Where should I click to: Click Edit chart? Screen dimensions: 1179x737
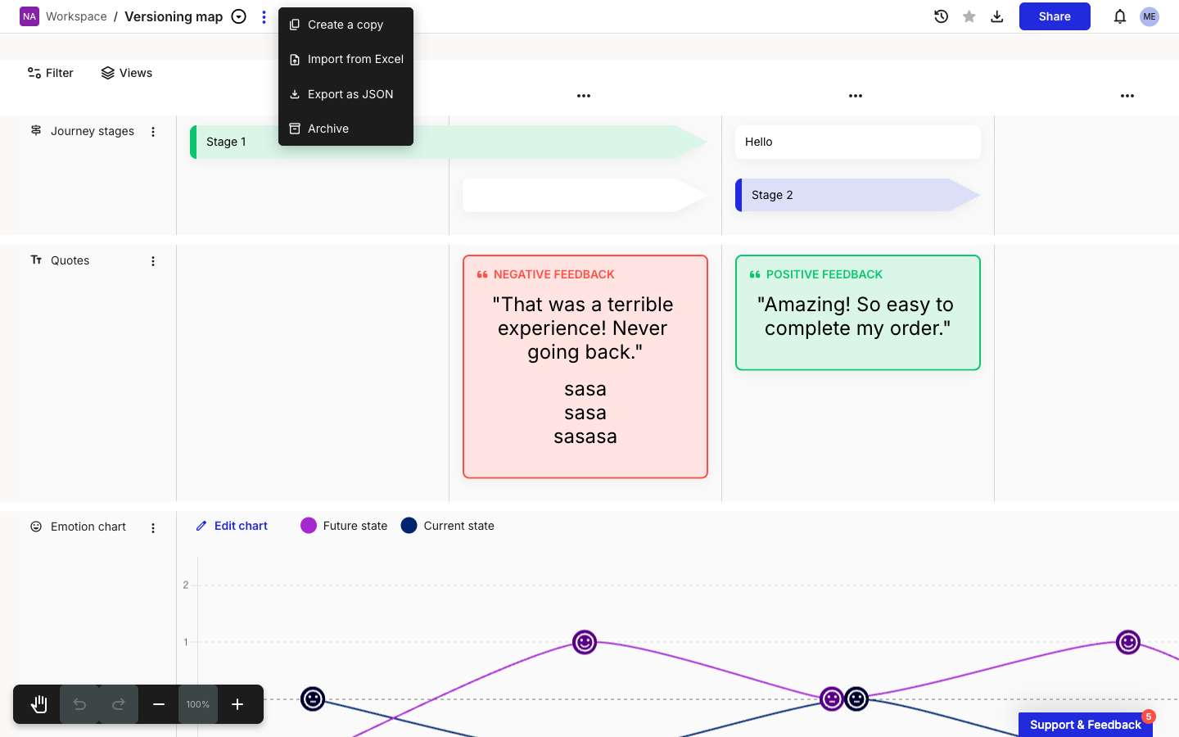pyautogui.click(x=232, y=526)
